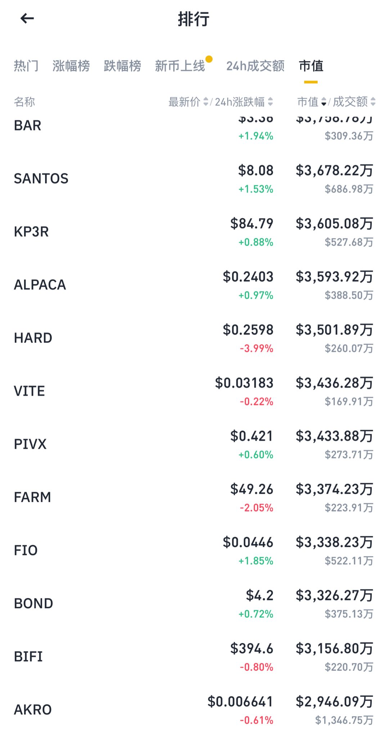Toggle market cap sort arrow

coord(324,102)
